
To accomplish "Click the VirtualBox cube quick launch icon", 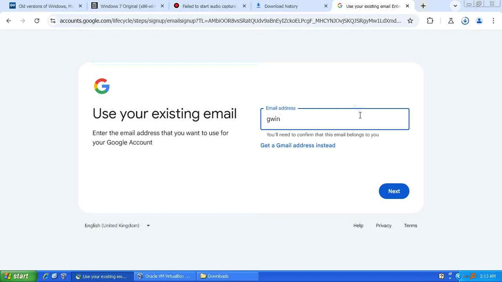I will [64, 276].
